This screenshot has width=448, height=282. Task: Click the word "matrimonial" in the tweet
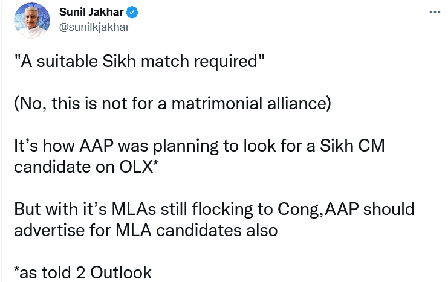[216, 103]
